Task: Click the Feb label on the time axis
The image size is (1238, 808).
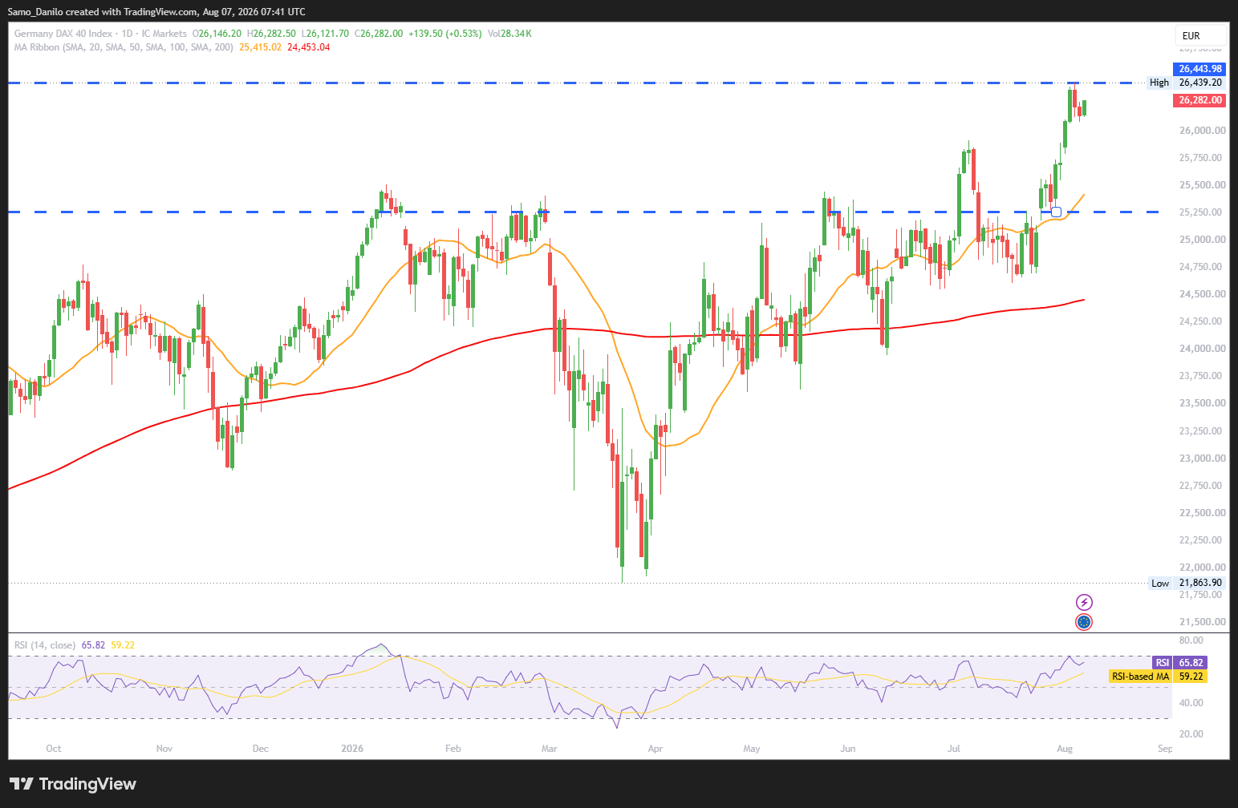Action: (x=453, y=749)
